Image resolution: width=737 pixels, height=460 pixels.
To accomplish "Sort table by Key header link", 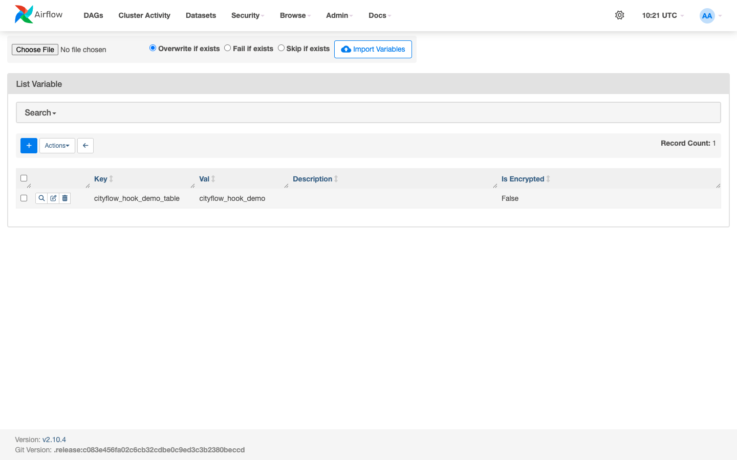I will click(100, 179).
